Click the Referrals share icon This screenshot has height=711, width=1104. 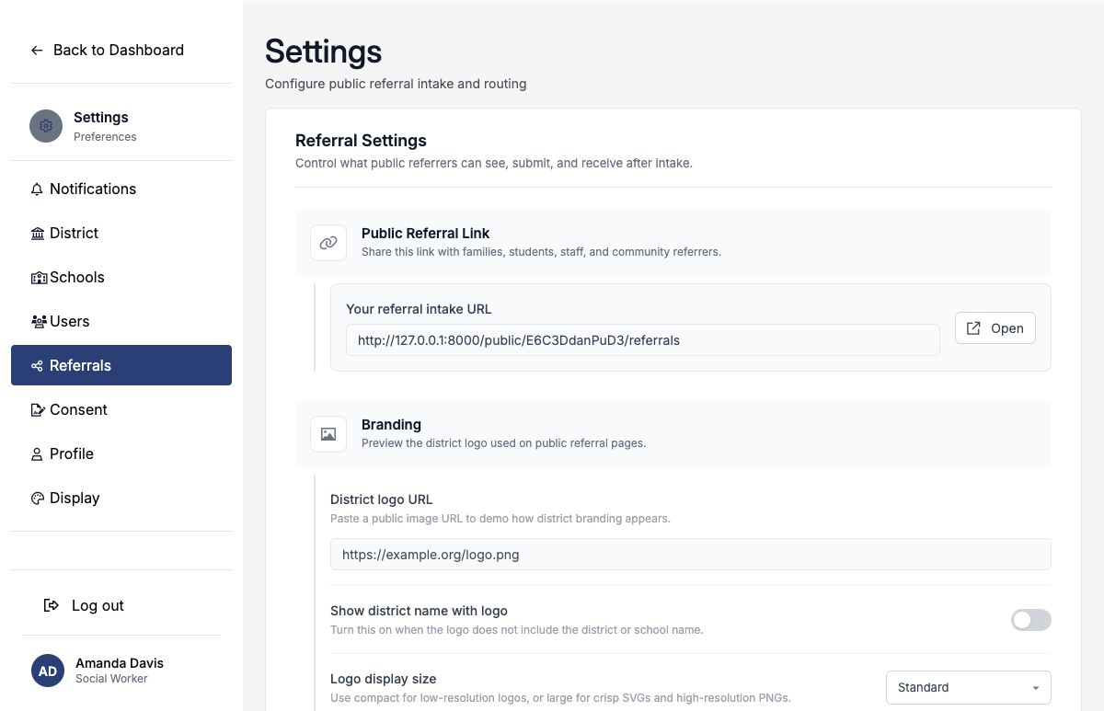coord(37,366)
